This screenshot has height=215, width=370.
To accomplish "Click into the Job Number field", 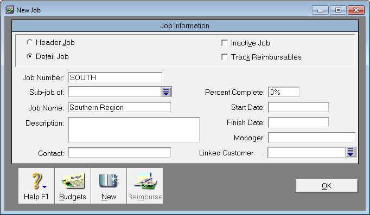I will point(115,77).
